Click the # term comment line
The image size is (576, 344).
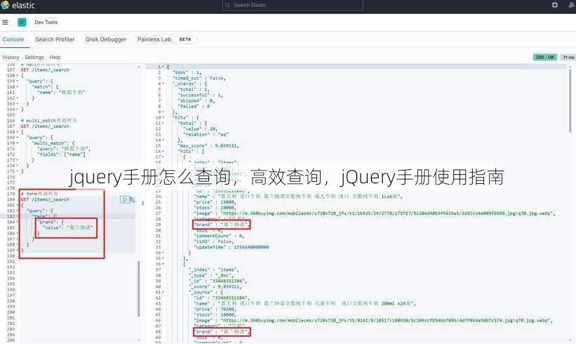(39, 194)
